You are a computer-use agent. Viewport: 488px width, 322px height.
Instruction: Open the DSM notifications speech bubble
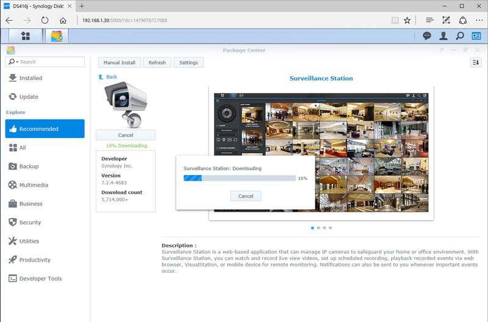click(x=426, y=36)
